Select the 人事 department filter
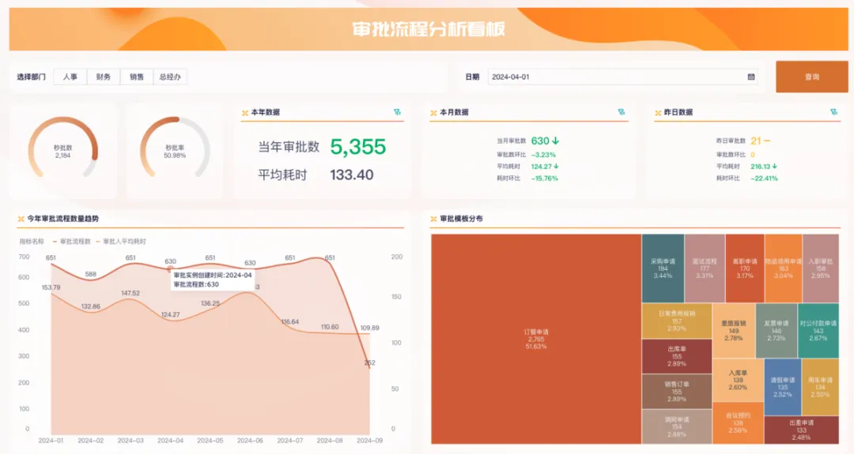This screenshot has width=854, height=454. [70, 77]
